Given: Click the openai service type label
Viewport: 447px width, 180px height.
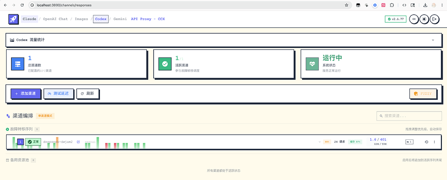Looking at the screenshot, I should click(x=90, y=142).
